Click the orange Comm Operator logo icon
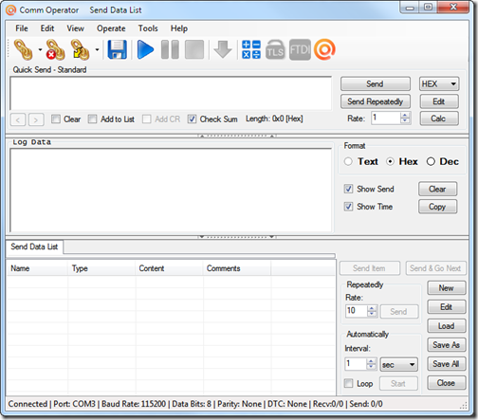The width and height of the screenshot is (478, 420). click(324, 49)
